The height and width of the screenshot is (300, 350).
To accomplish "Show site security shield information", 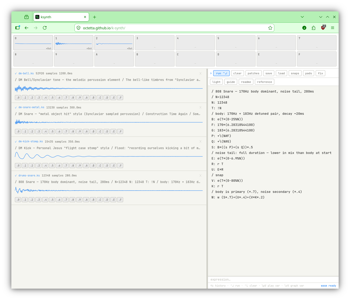I will 78,28.
